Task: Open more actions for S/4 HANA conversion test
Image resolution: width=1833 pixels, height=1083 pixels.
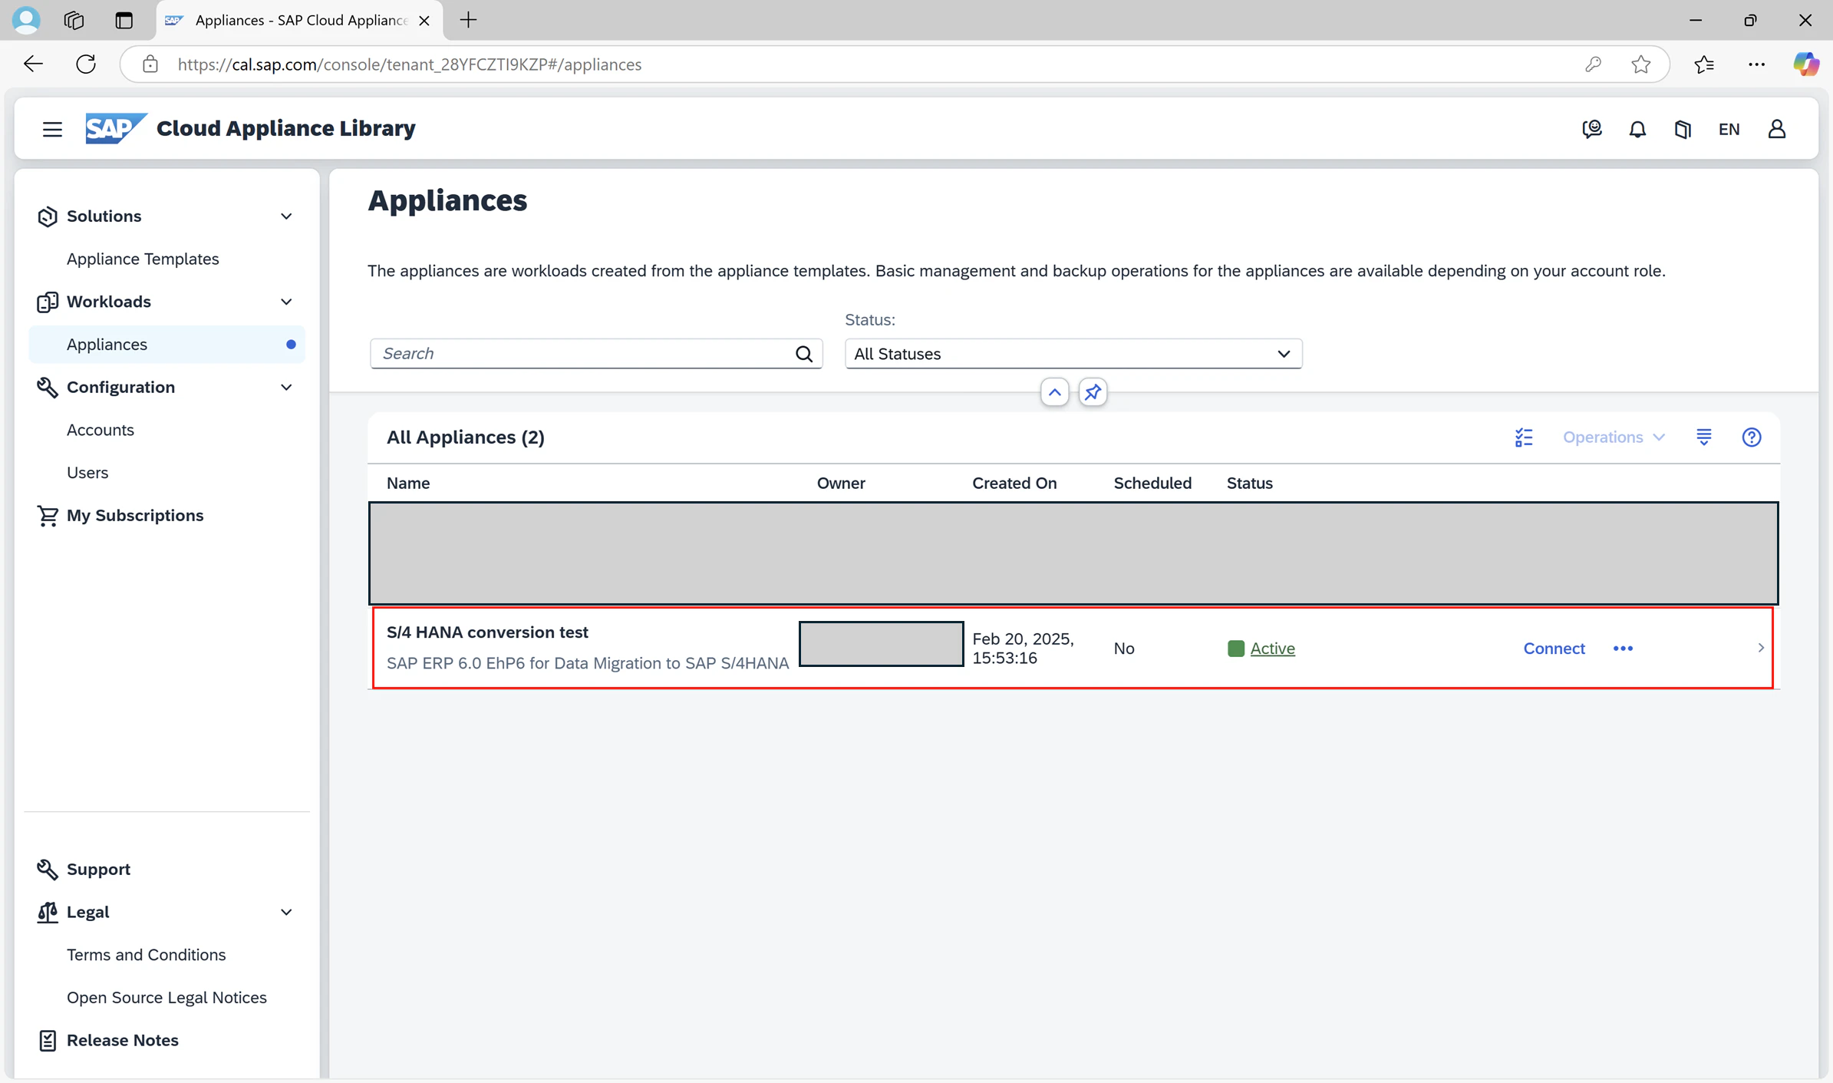Action: point(1623,649)
